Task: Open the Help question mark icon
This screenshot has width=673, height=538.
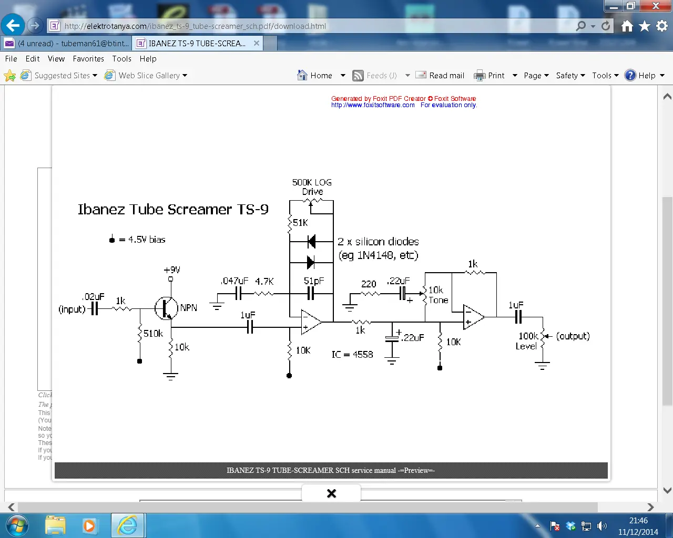Action: point(630,75)
